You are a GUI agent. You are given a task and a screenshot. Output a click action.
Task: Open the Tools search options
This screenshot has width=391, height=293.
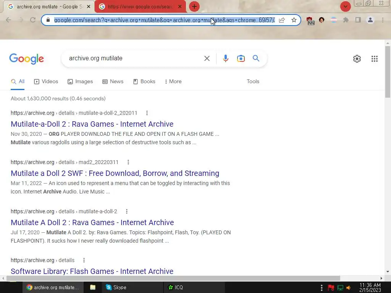[253, 82]
